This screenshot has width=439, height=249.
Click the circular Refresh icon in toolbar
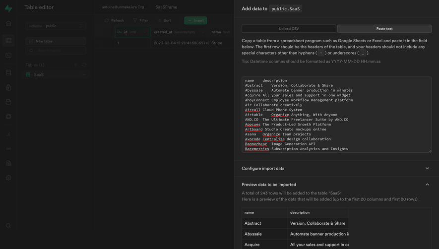pyautogui.click(x=106, y=20)
